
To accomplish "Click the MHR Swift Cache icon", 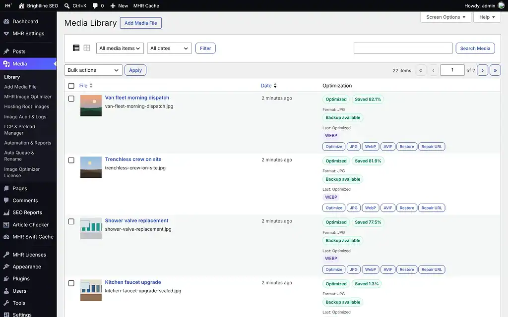I will point(6,237).
